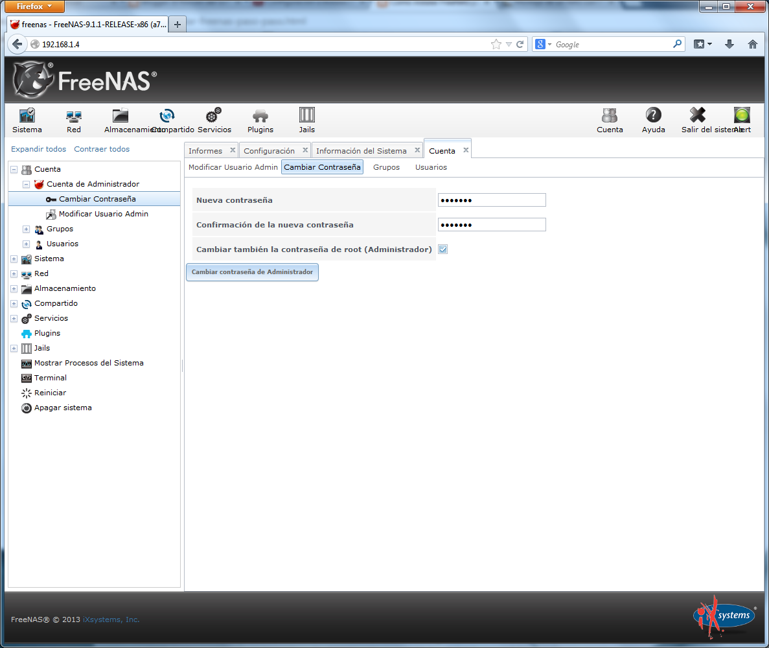Switch to the Informes tab

204,150
